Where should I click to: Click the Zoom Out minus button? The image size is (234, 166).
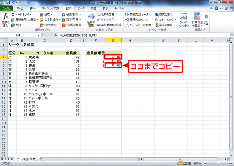pos(205,164)
